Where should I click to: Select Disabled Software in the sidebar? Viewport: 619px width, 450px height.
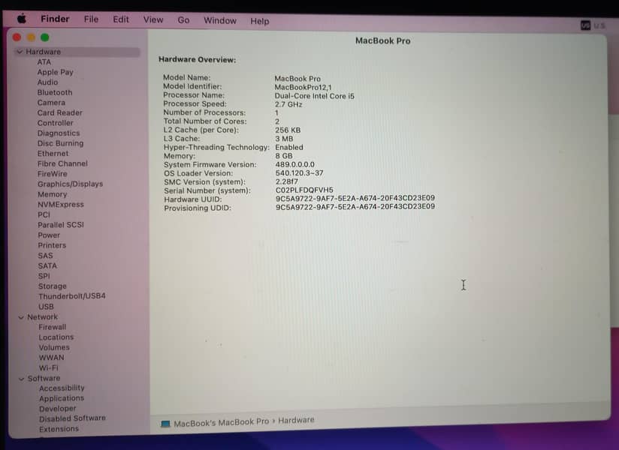72,418
